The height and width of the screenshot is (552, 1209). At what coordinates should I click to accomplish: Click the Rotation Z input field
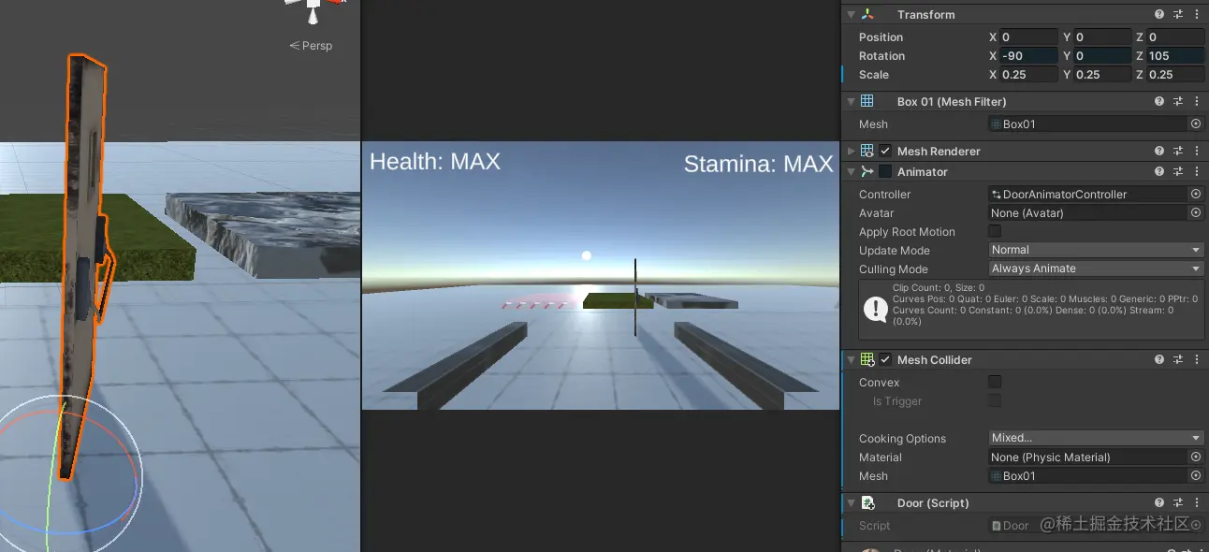pos(1175,56)
